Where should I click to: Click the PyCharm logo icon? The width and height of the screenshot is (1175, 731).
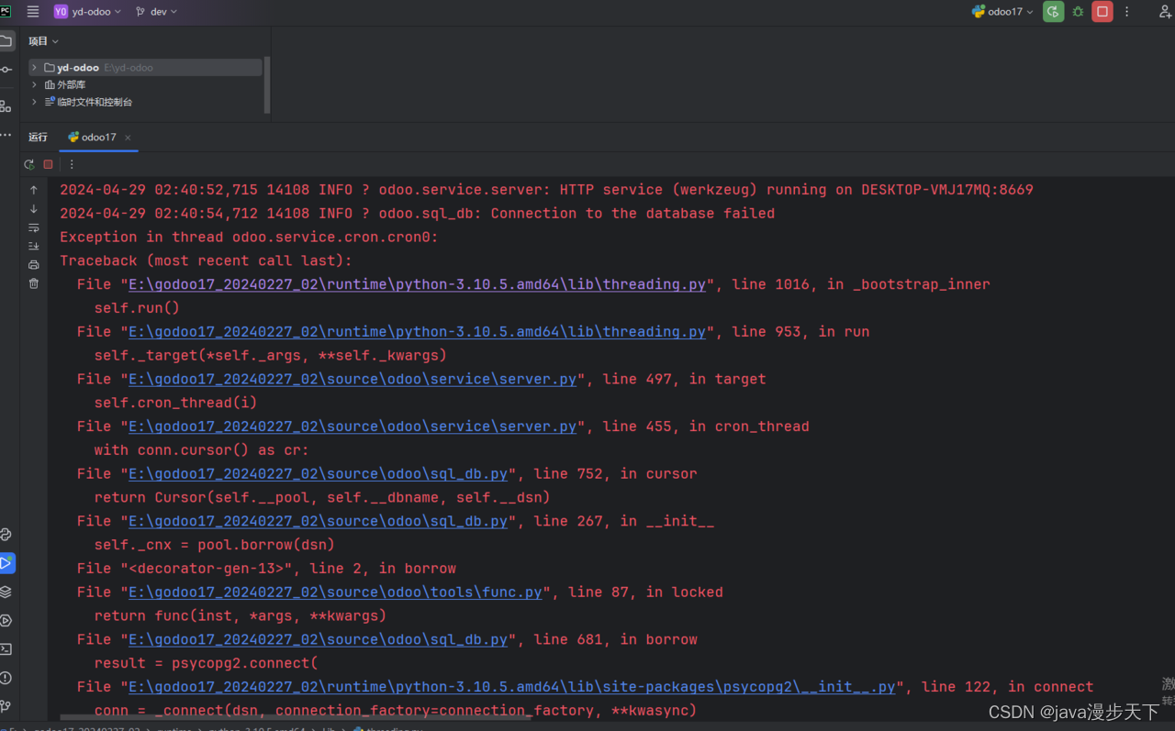6,11
